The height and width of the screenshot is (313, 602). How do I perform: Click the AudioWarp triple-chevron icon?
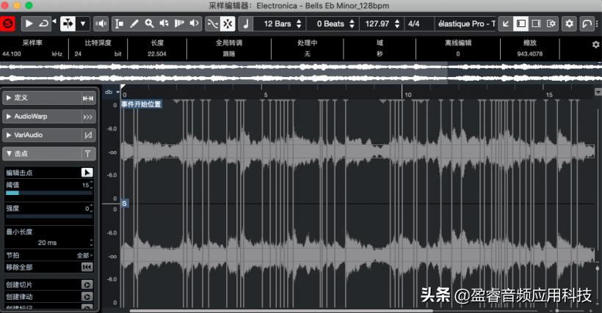[x=88, y=117]
